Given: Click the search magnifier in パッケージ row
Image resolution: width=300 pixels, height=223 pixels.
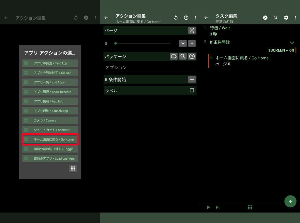Looking at the screenshot, I should tap(183, 56).
